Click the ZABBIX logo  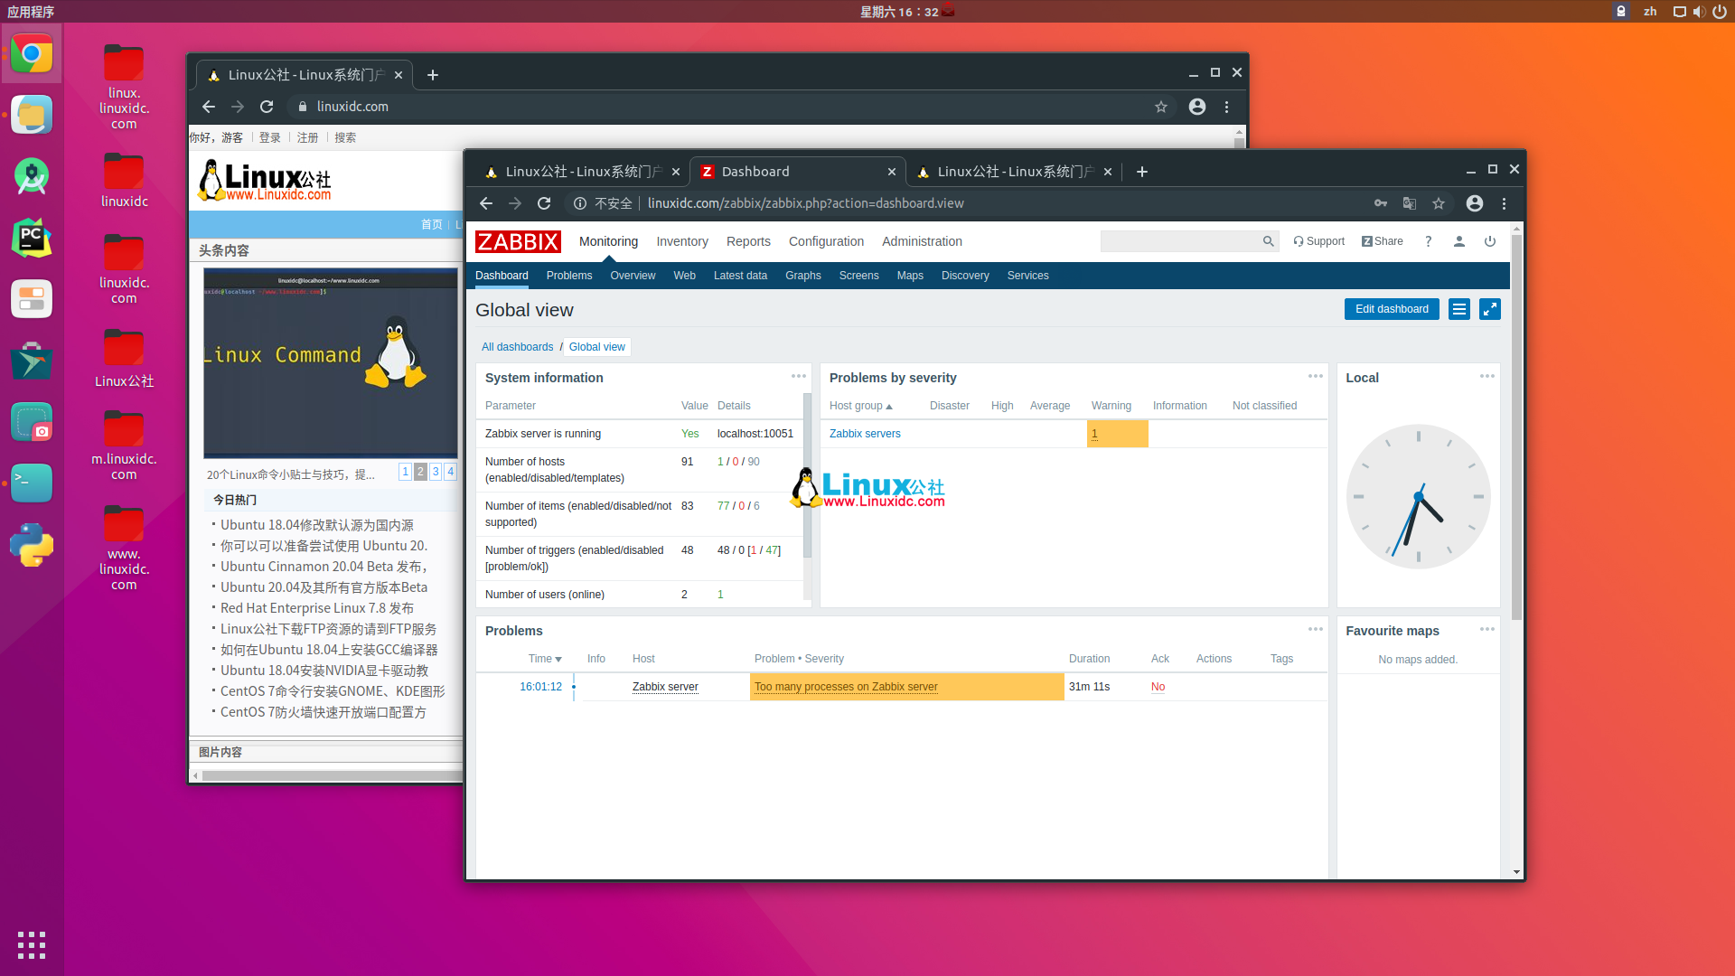(518, 241)
